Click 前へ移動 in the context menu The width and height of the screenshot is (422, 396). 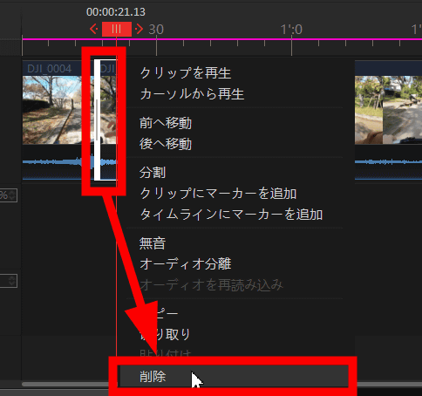[166, 123]
